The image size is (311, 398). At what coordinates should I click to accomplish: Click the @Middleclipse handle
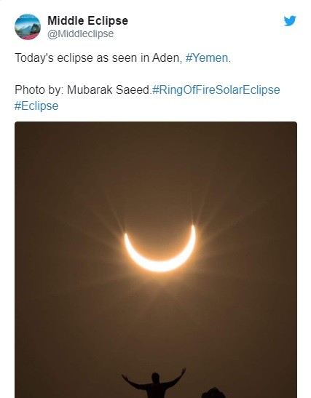click(x=81, y=33)
